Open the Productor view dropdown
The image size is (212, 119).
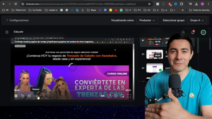point(147,20)
